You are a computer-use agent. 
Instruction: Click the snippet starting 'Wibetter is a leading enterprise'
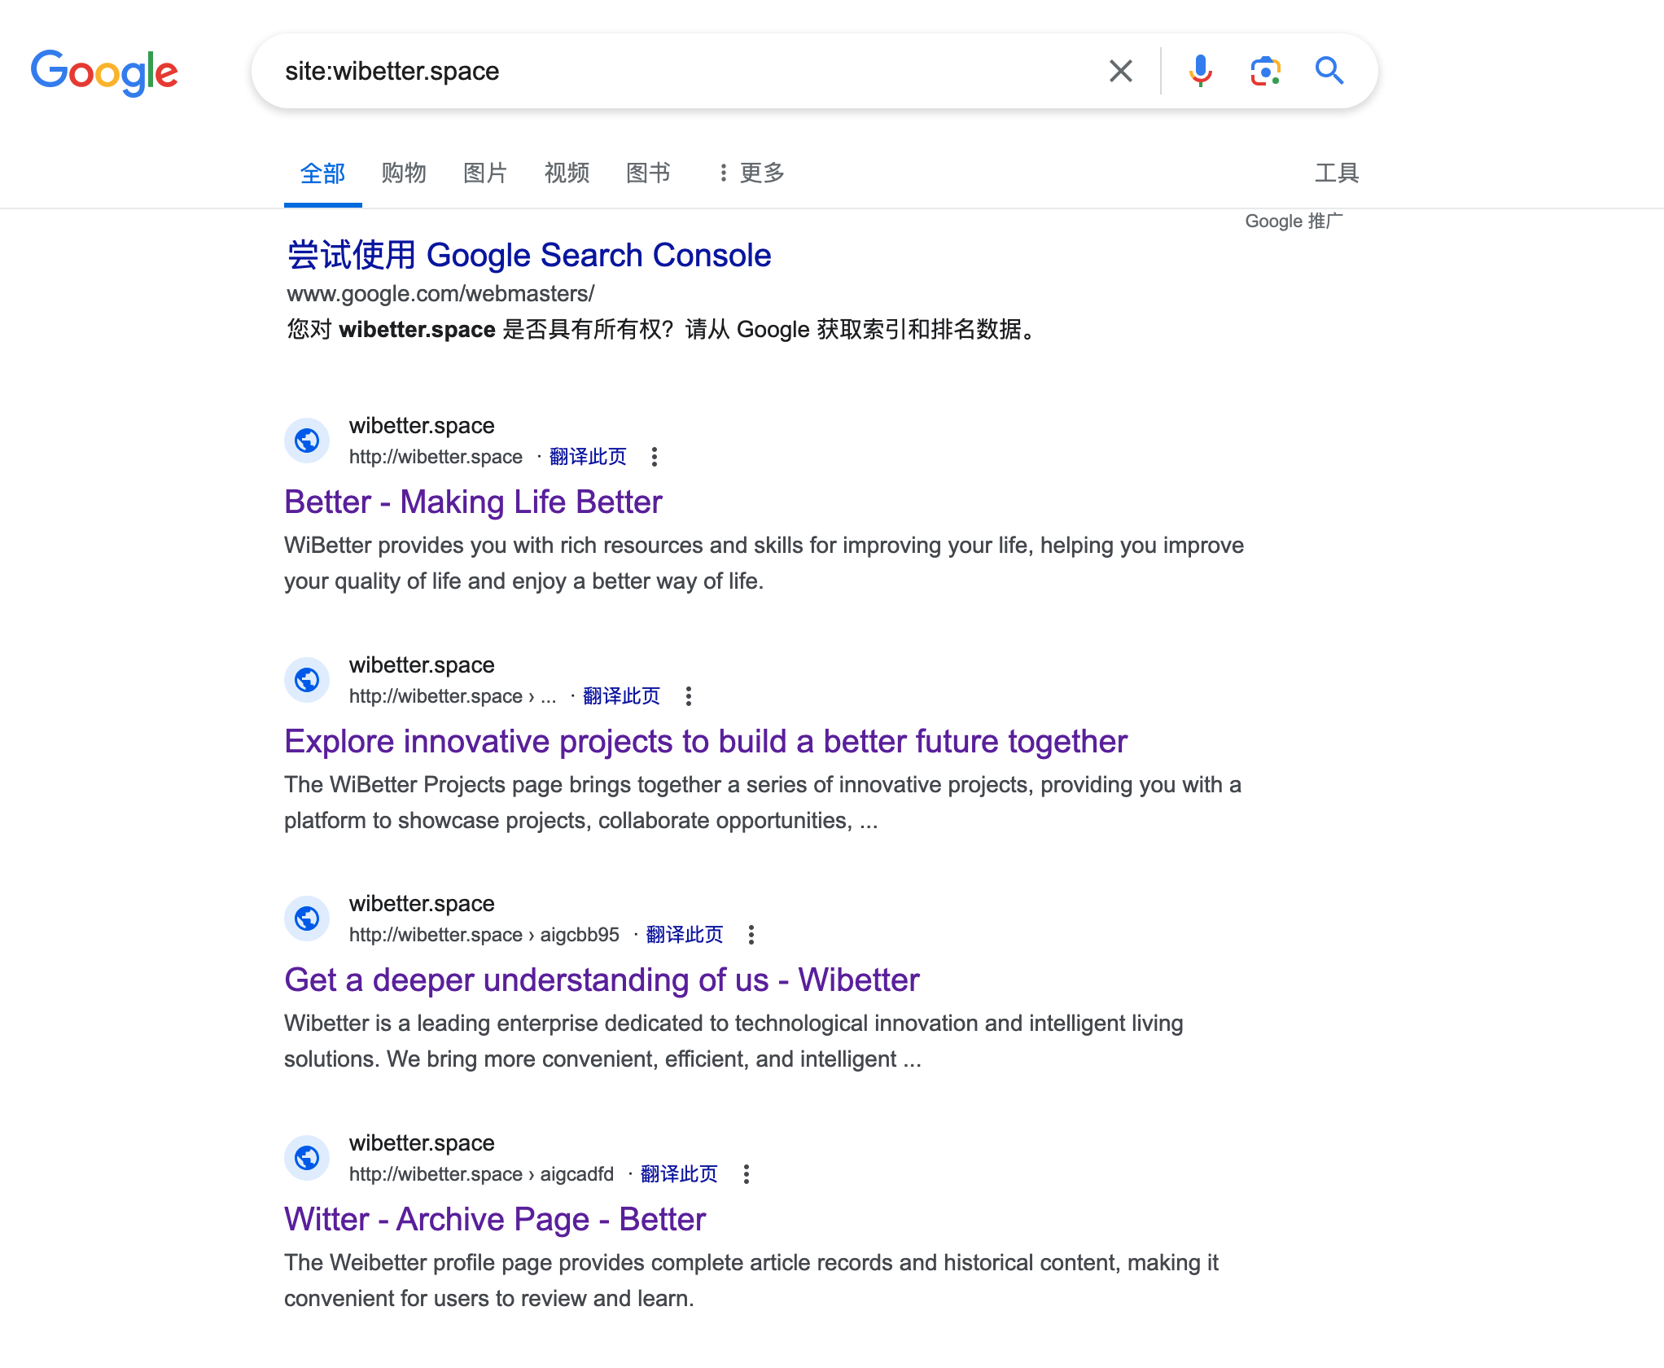coord(733,1041)
